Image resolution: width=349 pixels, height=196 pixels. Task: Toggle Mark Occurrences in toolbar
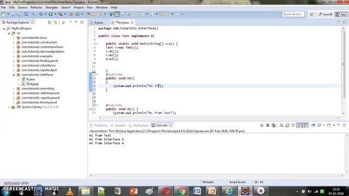[x=117, y=14]
